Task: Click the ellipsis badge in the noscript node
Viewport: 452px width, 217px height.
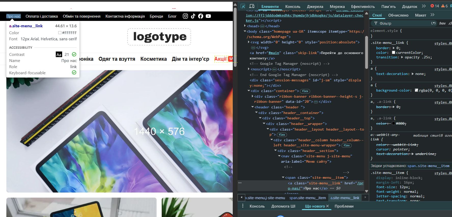Action: tap(275, 69)
